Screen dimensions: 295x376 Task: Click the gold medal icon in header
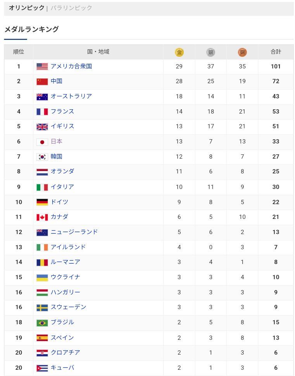pos(179,52)
